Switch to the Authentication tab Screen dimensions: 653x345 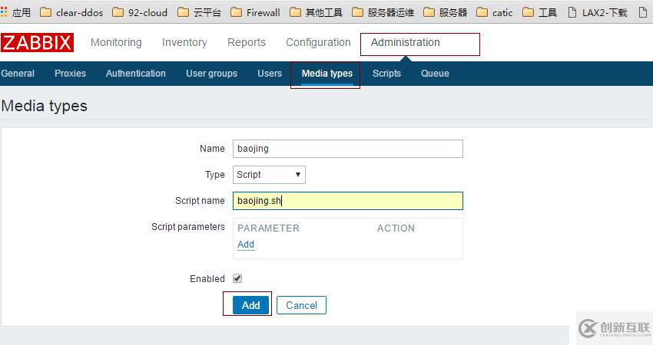pyautogui.click(x=136, y=74)
